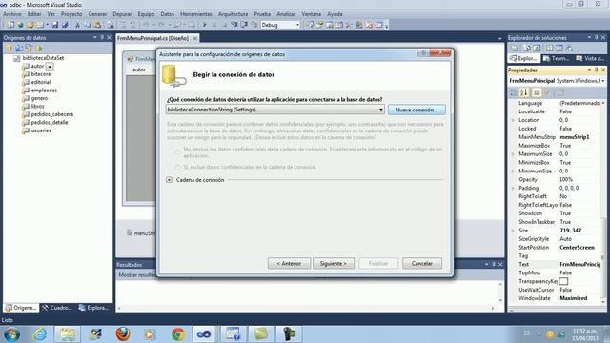Select the bibliotecaDataSet tree node

[43, 58]
